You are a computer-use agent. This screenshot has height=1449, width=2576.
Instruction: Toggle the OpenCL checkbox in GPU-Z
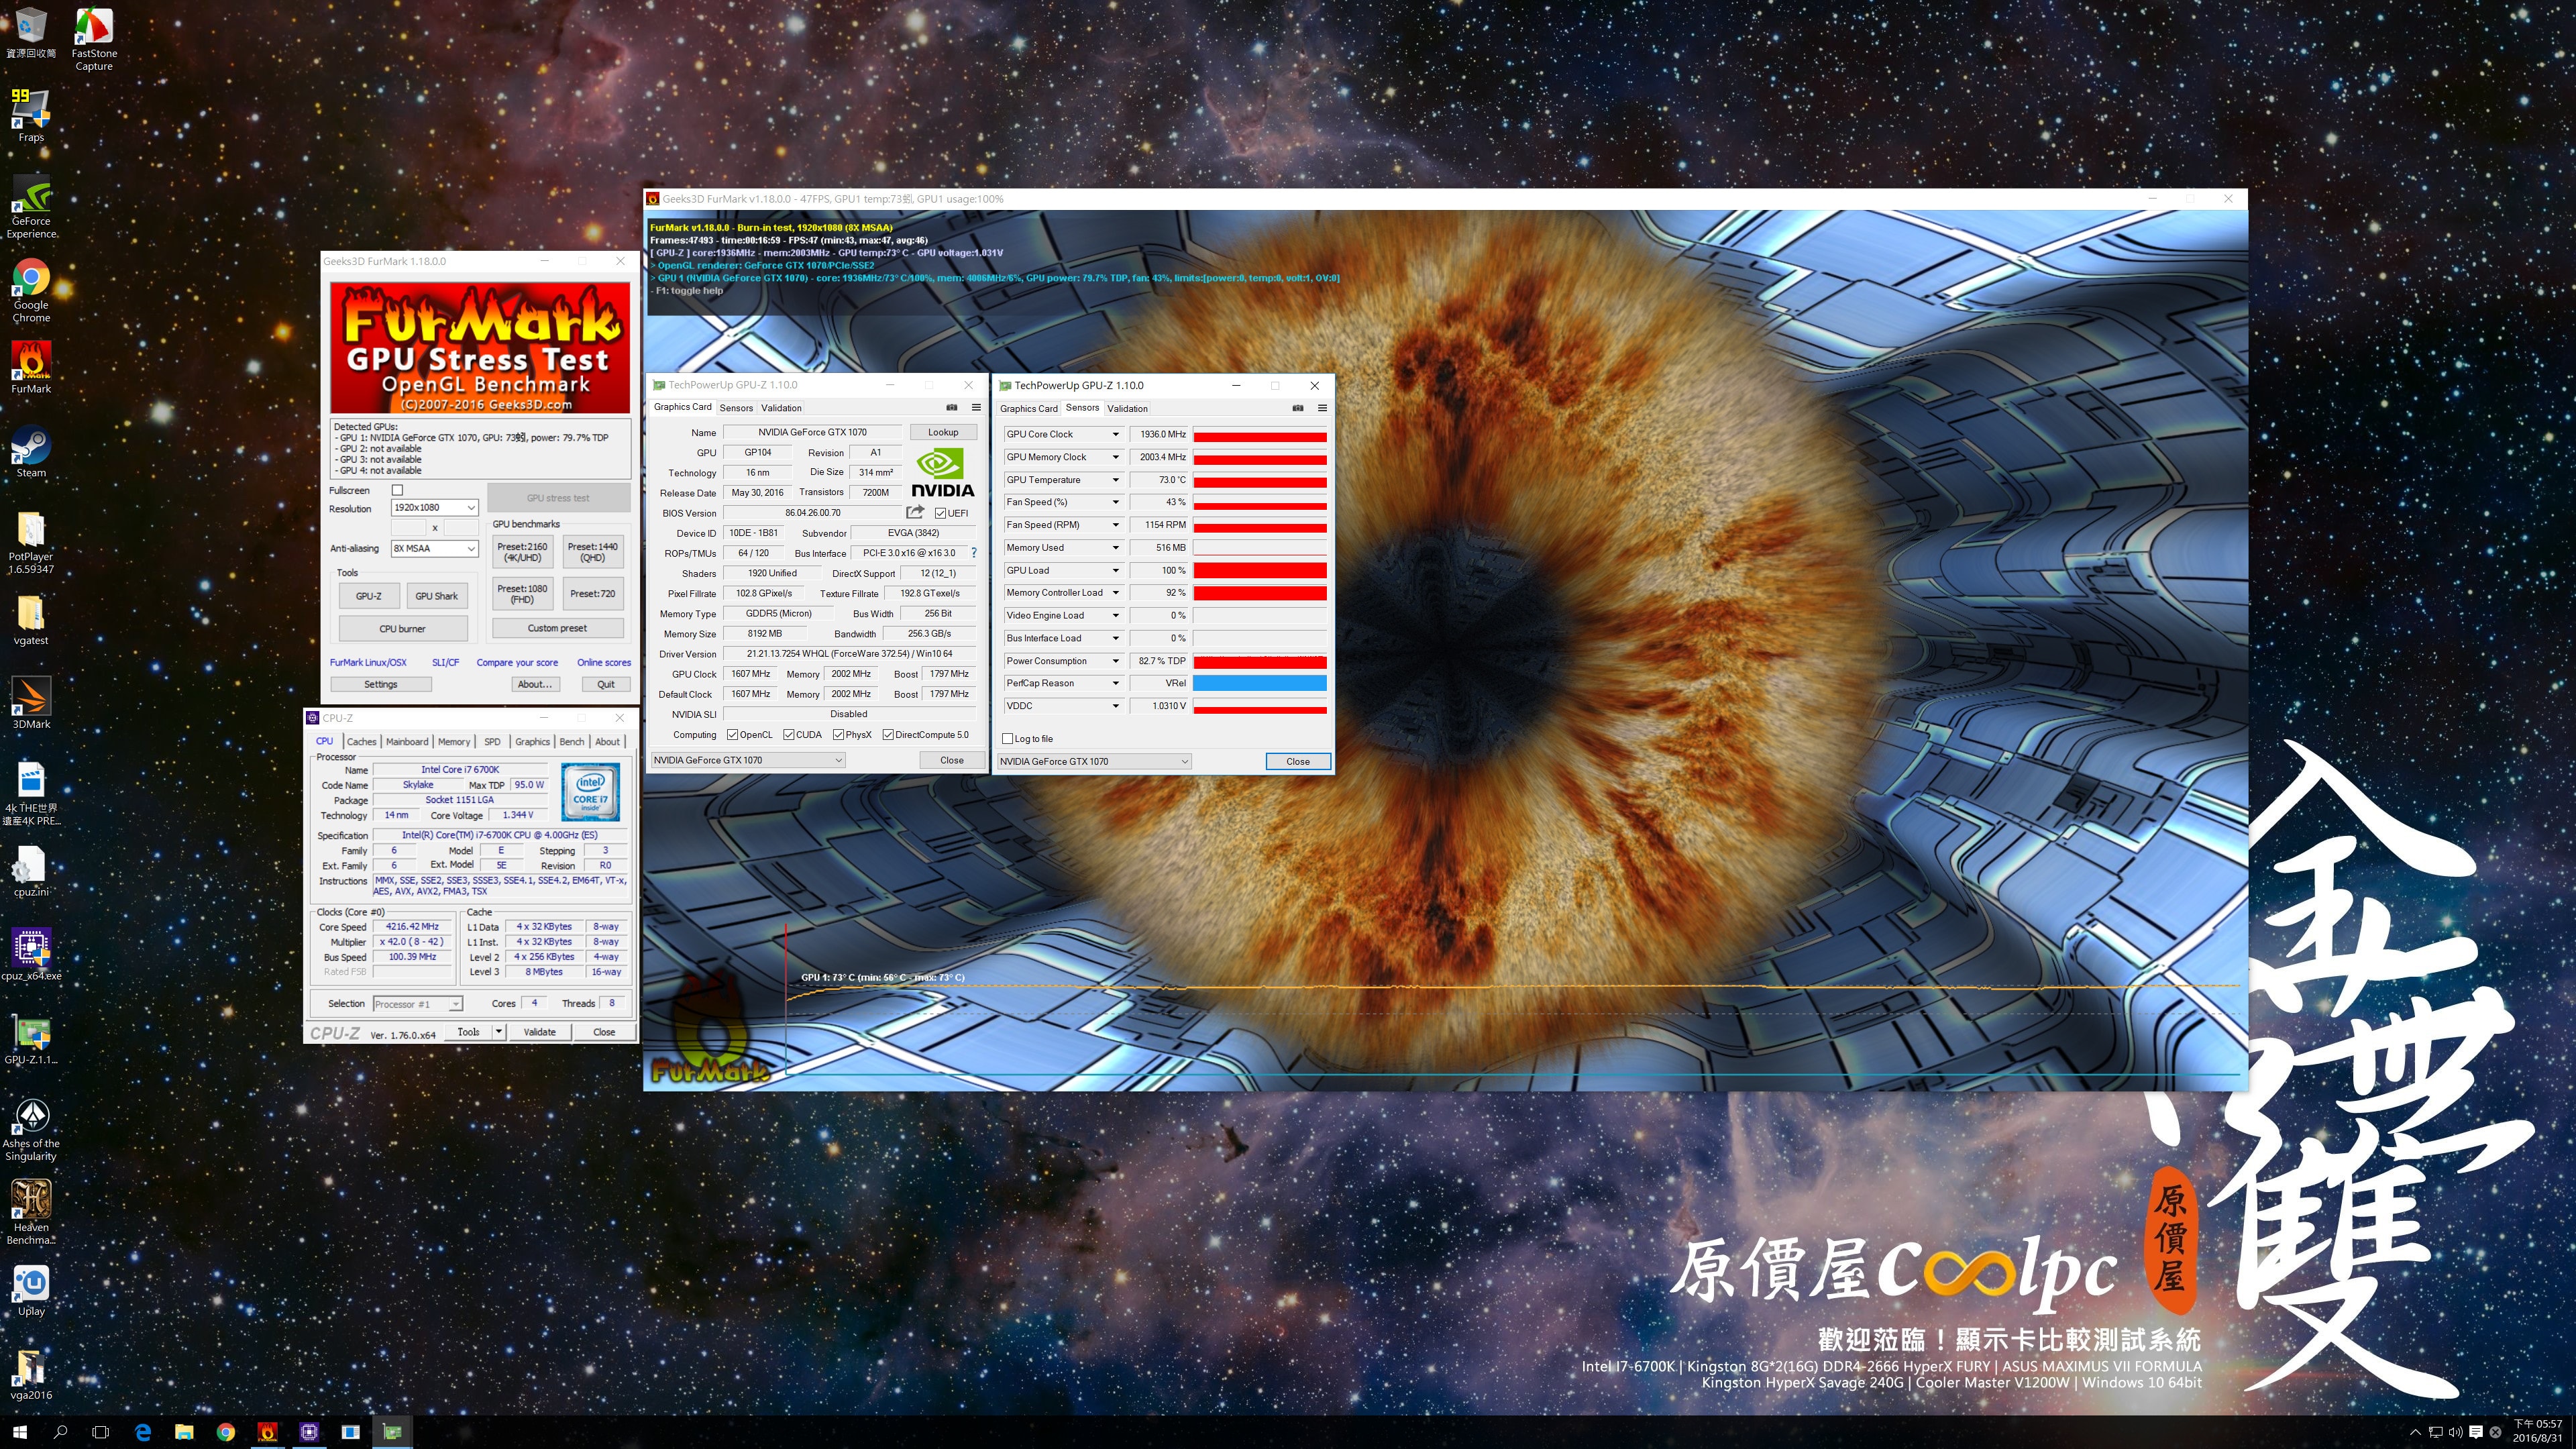(x=733, y=735)
